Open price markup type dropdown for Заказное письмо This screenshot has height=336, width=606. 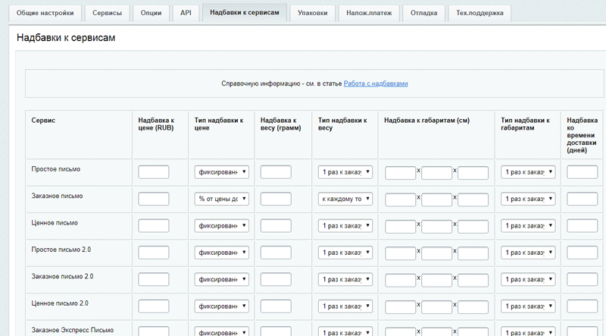pos(221,199)
